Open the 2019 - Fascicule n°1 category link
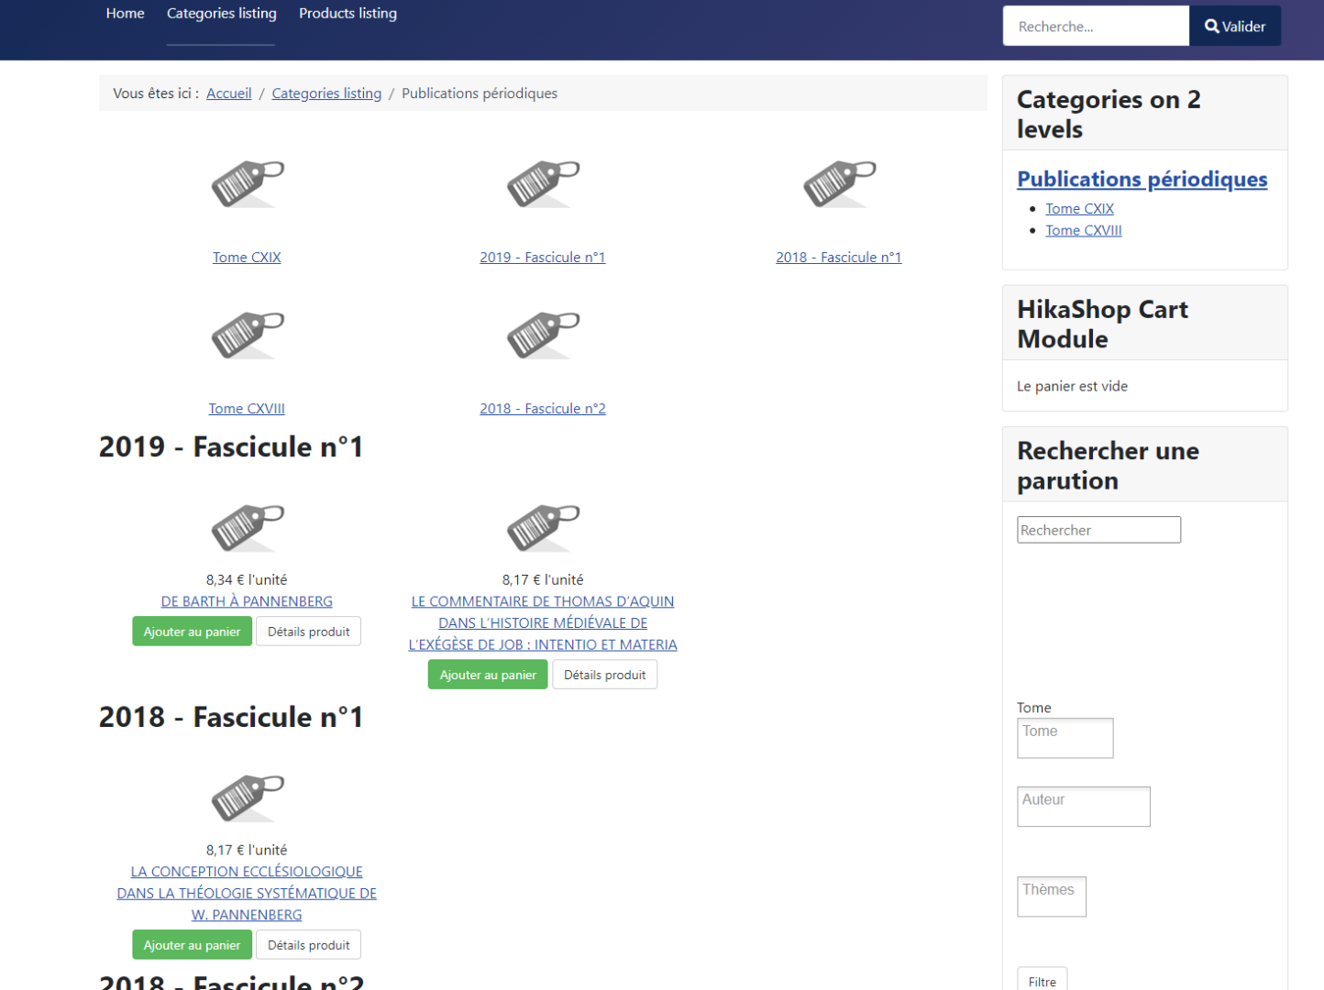The width and height of the screenshot is (1324, 990). [x=543, y=258]
